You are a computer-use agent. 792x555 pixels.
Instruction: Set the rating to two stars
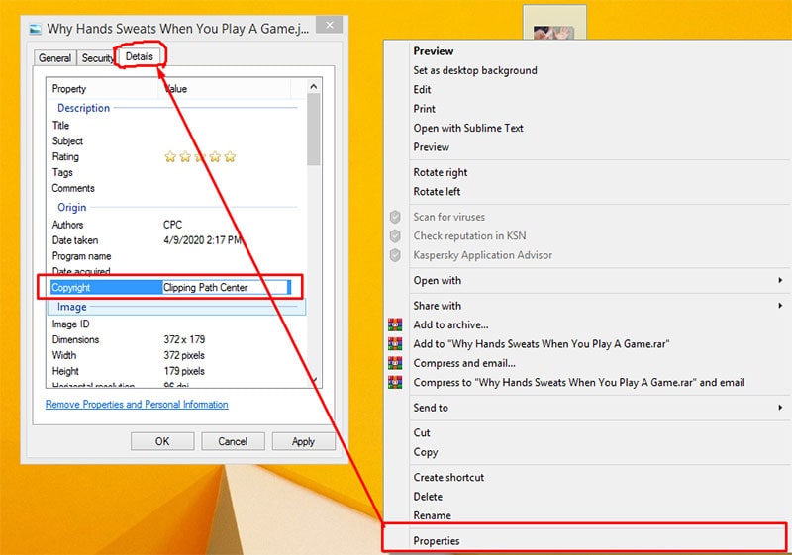point(185,157)
